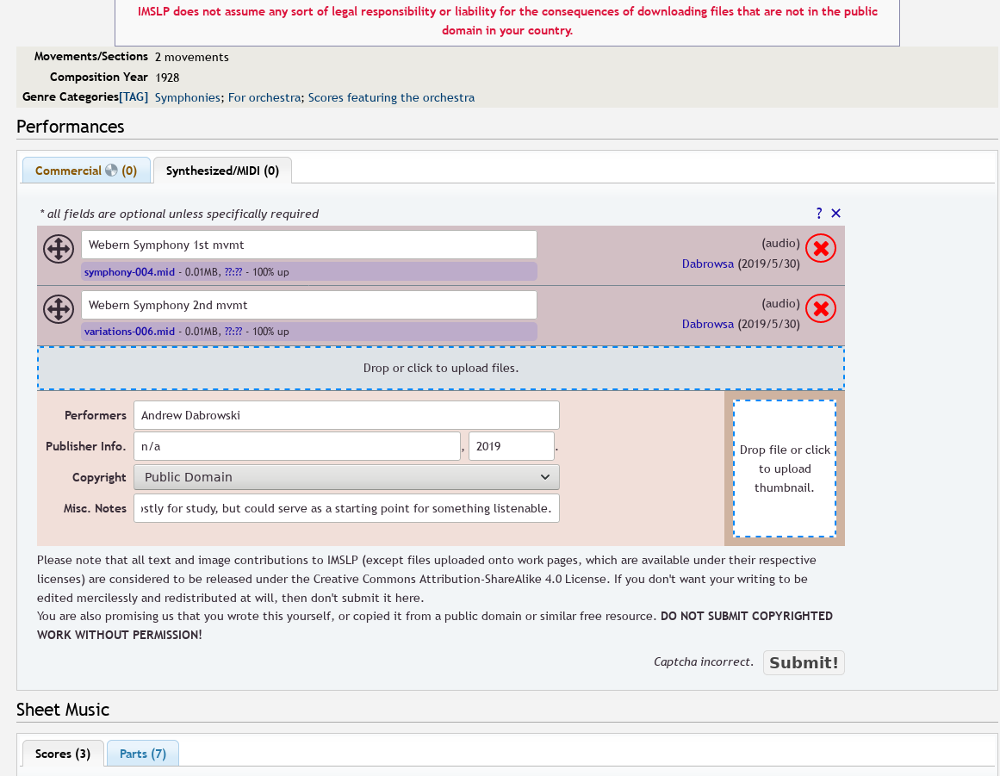Open the For orchestra category link
The height and width of the screenshot is (776, 1000).
(x=264, y=97)
